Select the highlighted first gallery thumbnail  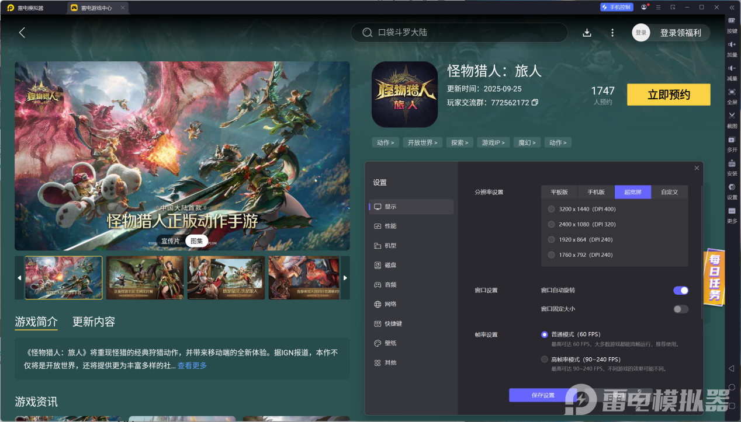(64, 278)
